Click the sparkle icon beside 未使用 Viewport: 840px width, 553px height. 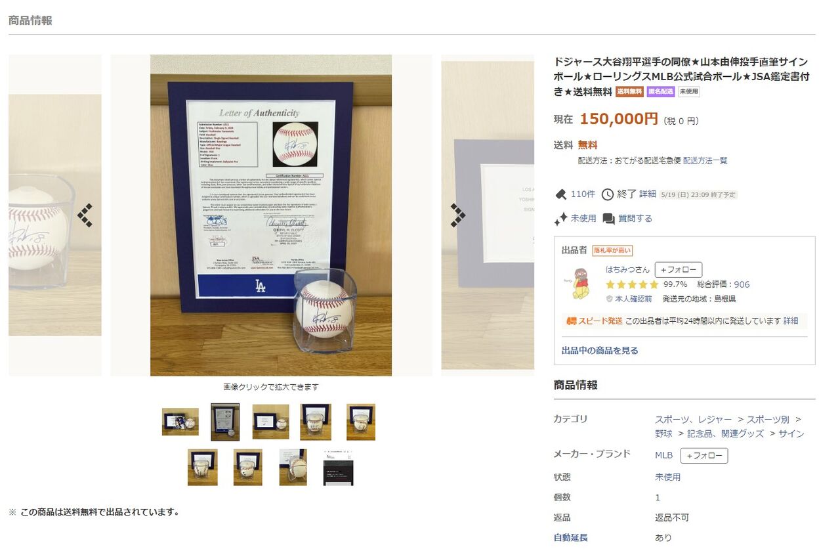click(560, 219)
